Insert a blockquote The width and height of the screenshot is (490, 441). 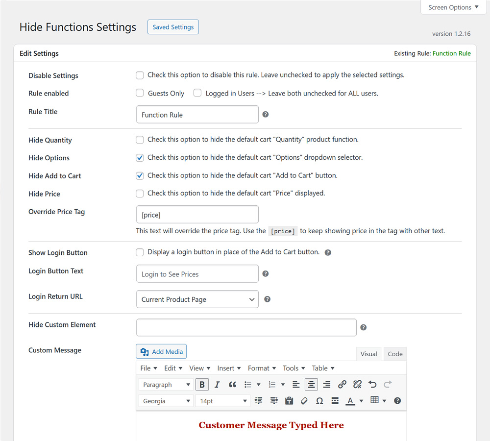(232, 384)
